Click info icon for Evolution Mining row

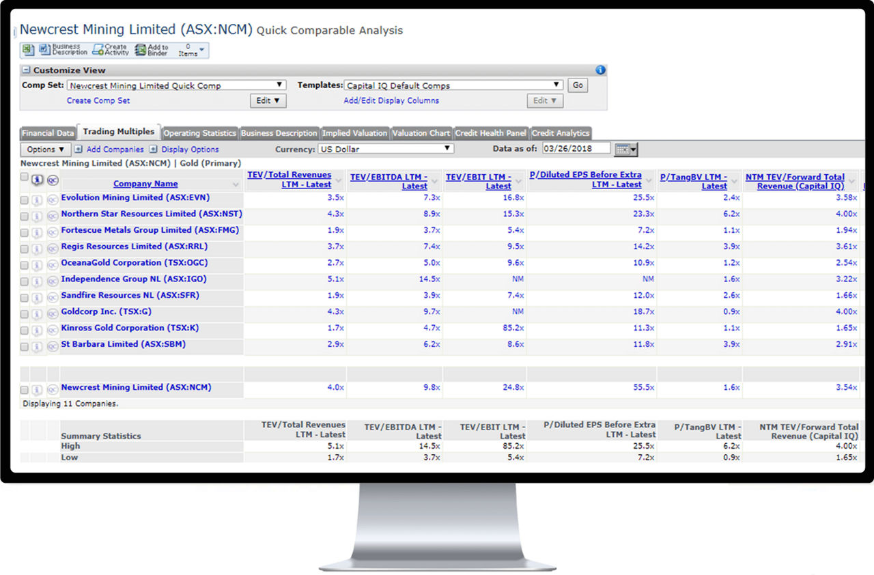38,200
